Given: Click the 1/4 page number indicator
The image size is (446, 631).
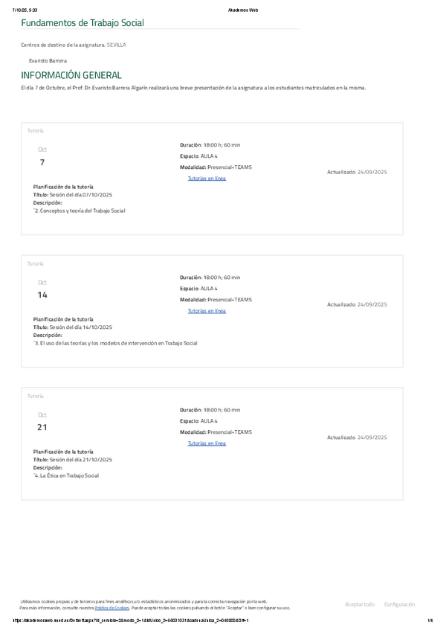Looking at the screenshot, I should coord(430,620).
